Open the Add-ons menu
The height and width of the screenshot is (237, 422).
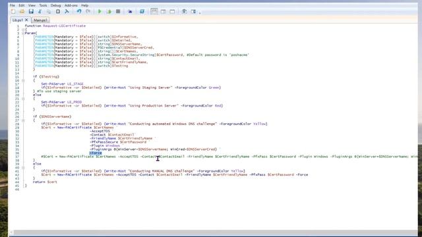coord(71,5)
